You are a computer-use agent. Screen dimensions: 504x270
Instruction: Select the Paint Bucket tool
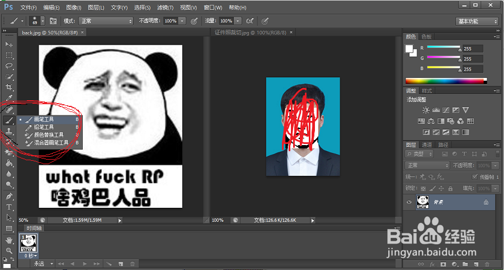tap(9, 163)
